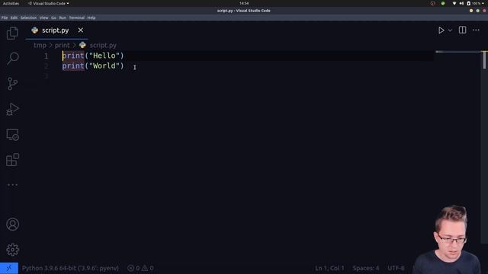
Task: Open the Run and Debug view
Action: click(x=12, y=109)
